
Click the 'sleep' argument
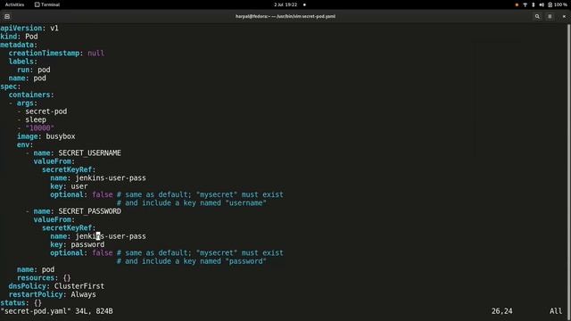point(36,119)
